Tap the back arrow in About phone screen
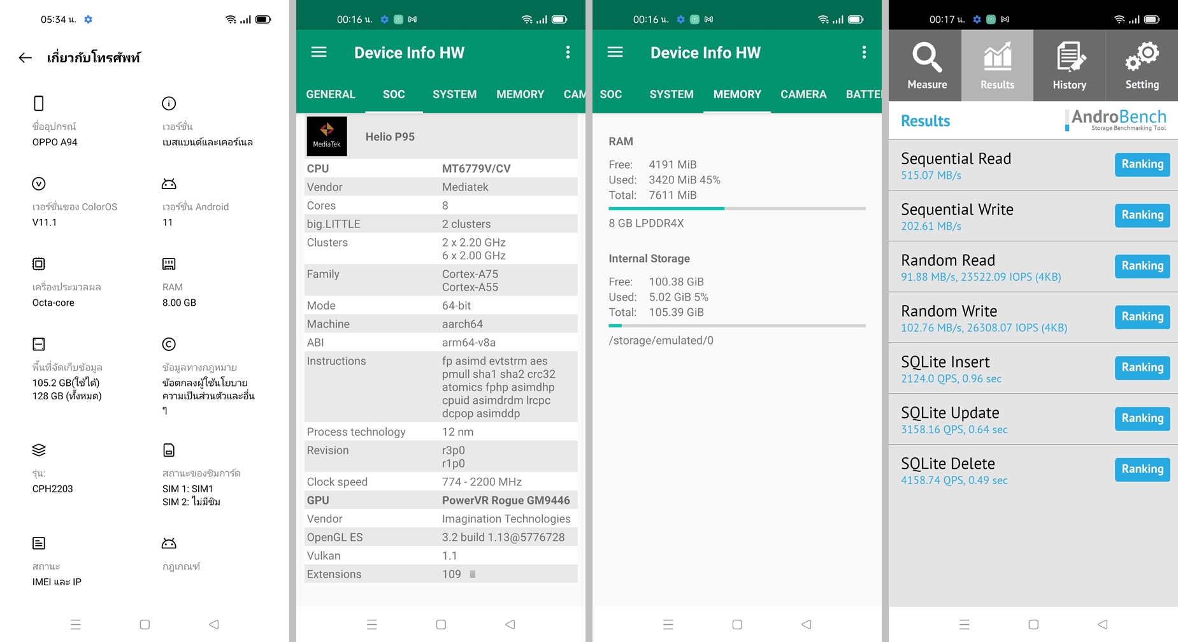 pos(25,58)
